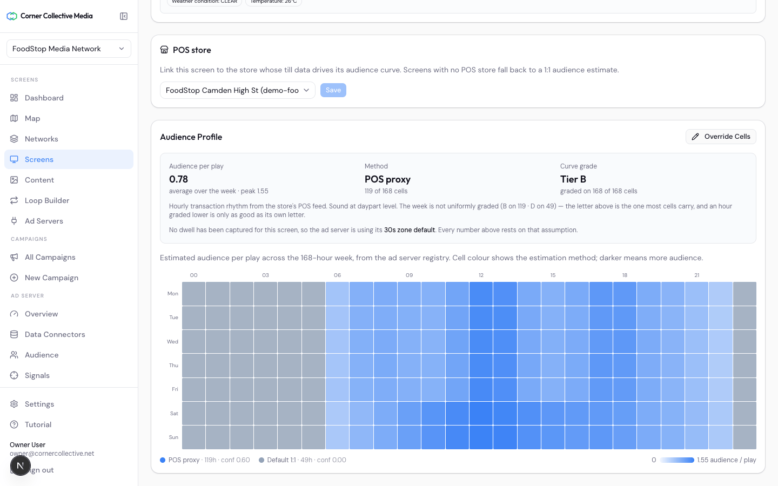This screenshot has height=486, width=778.
Task: Click the Data Connectors database icon
Action: [x=14, y=334]
